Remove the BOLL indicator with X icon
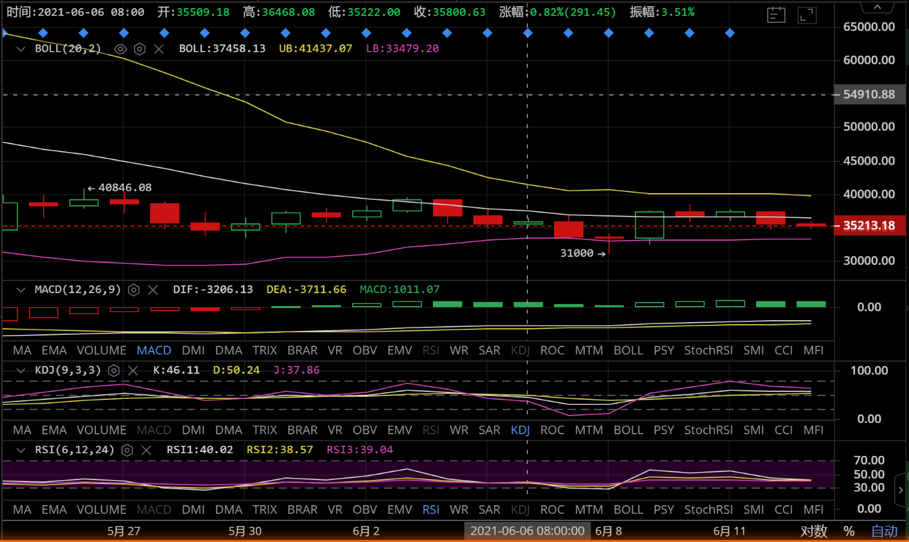909x542 pixels. pos(158,48)
